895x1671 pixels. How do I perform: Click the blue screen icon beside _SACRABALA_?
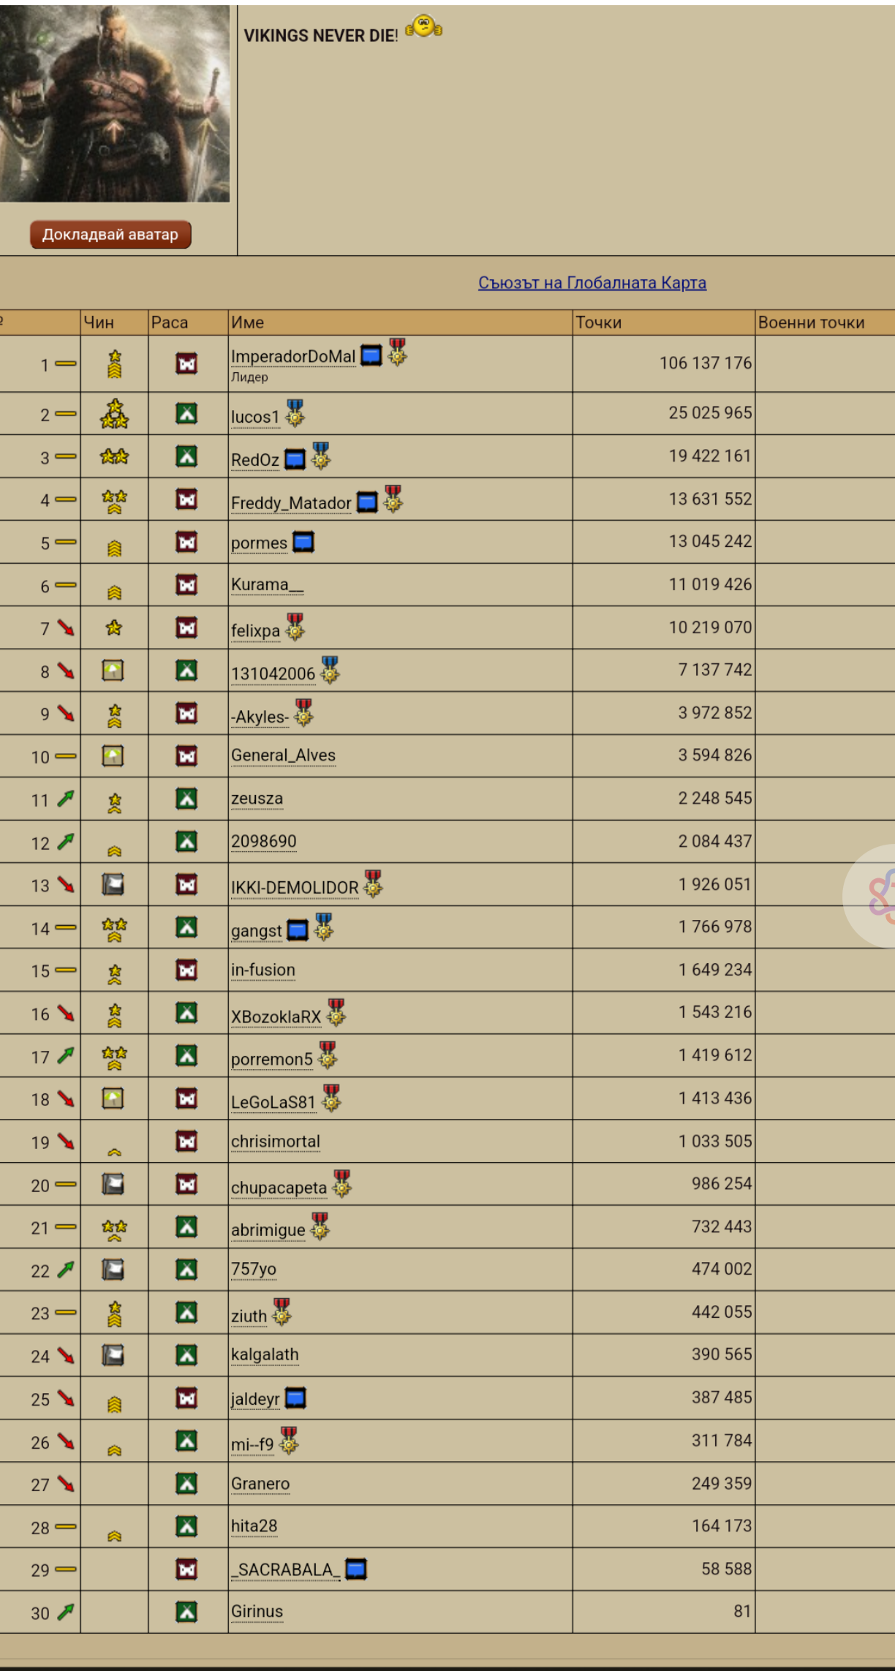pyautogui.click(x=356, y=1569)
